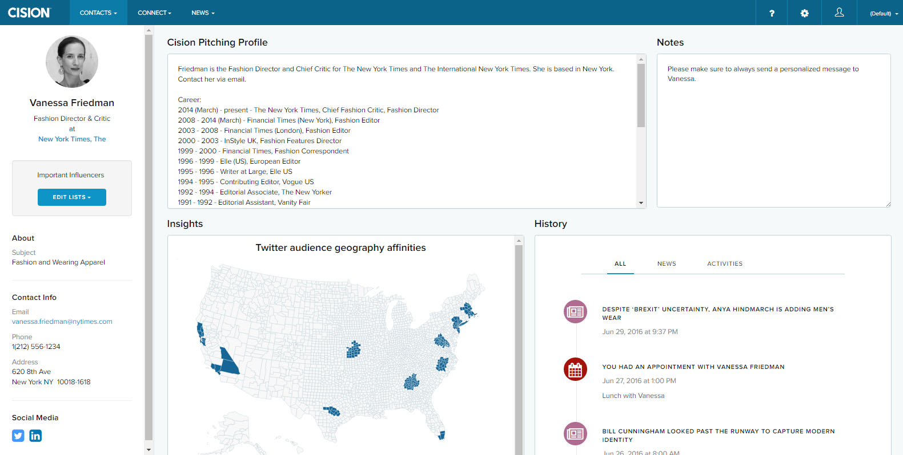Screen dimensions: 903x455
Task: Click the Cision logo
Action: [x=29, y=13]
